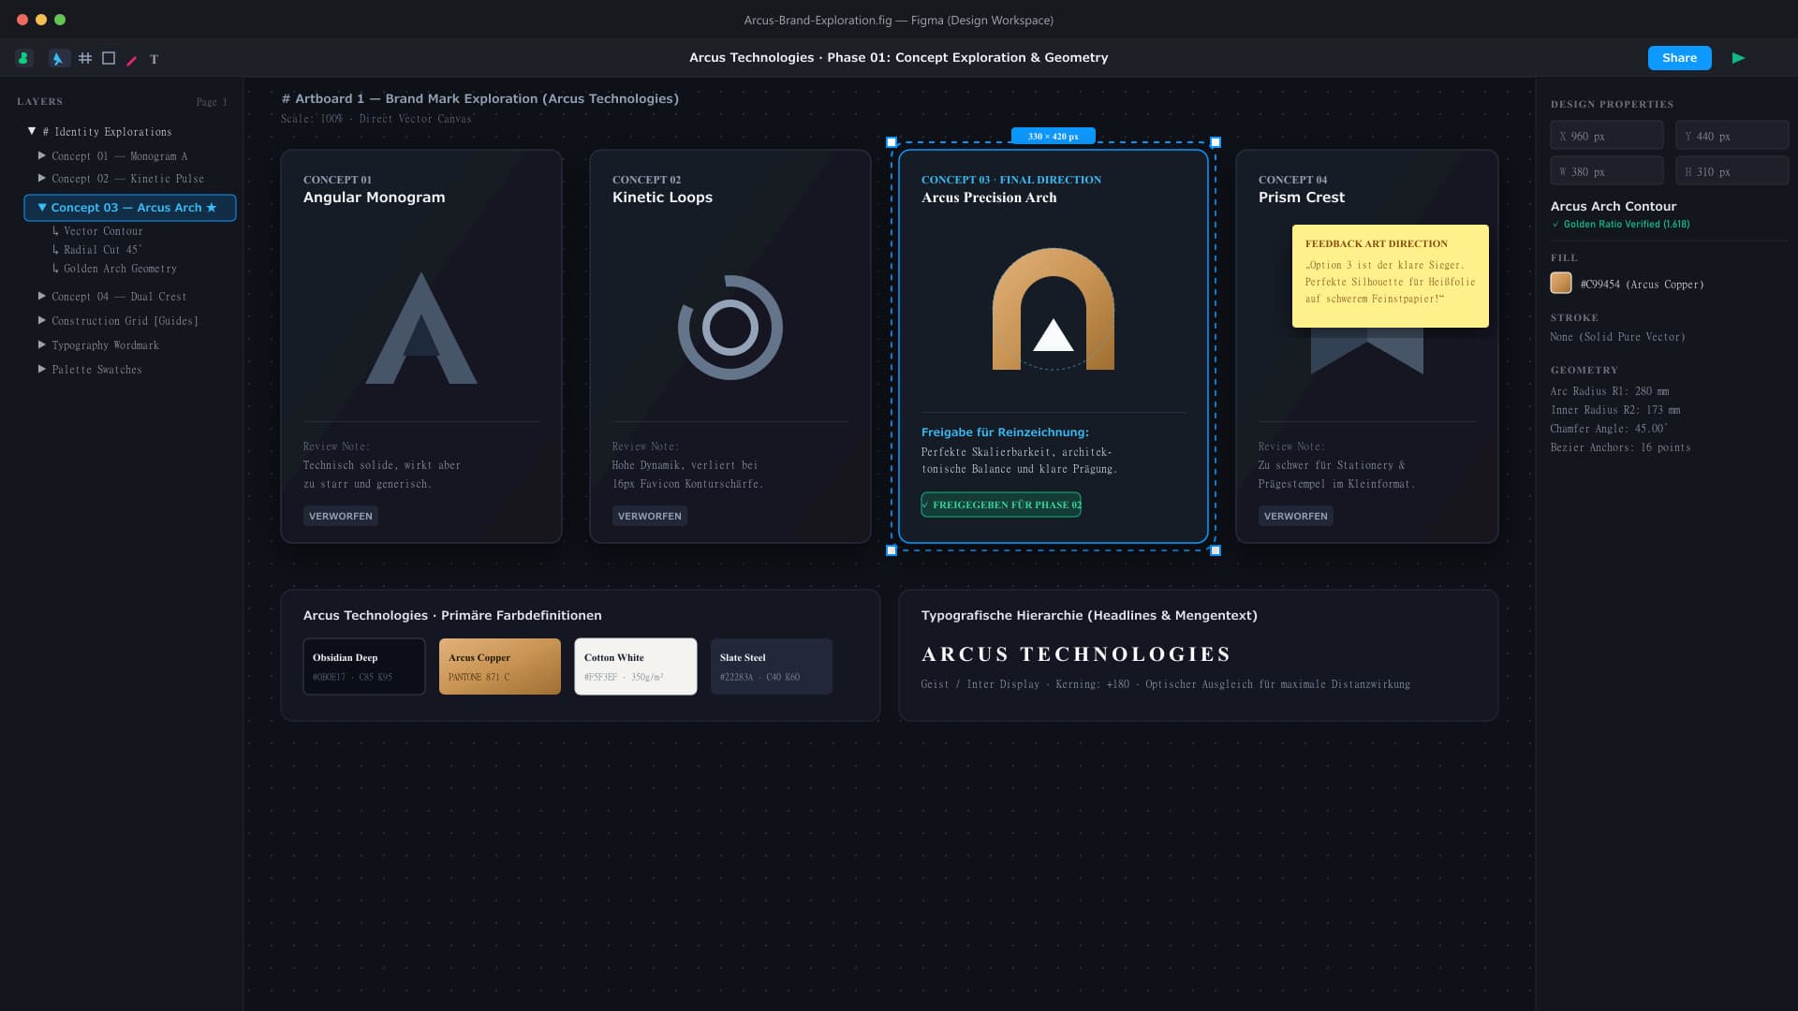Screen dimensions: 1798x1011
Task: Select the Slate Steel palette swatch
Action: click(x=772, y=667)
